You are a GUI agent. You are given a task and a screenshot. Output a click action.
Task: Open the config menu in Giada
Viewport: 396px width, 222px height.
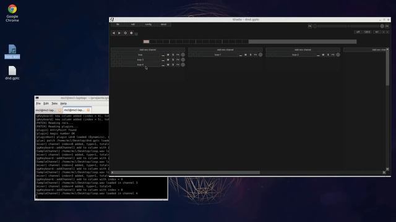(x=148, y=25)
